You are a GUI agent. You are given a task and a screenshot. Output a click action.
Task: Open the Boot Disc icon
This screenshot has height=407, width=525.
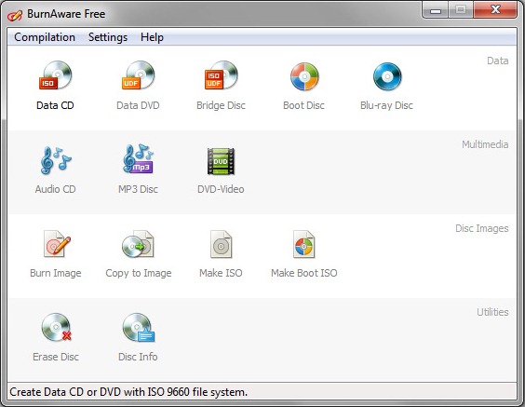(x=304, y=76)
